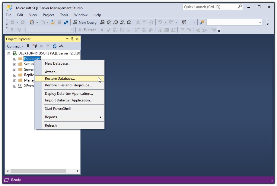
Task: Click Disconnect plug icon in Object Explorer
Action: point(35,46)
